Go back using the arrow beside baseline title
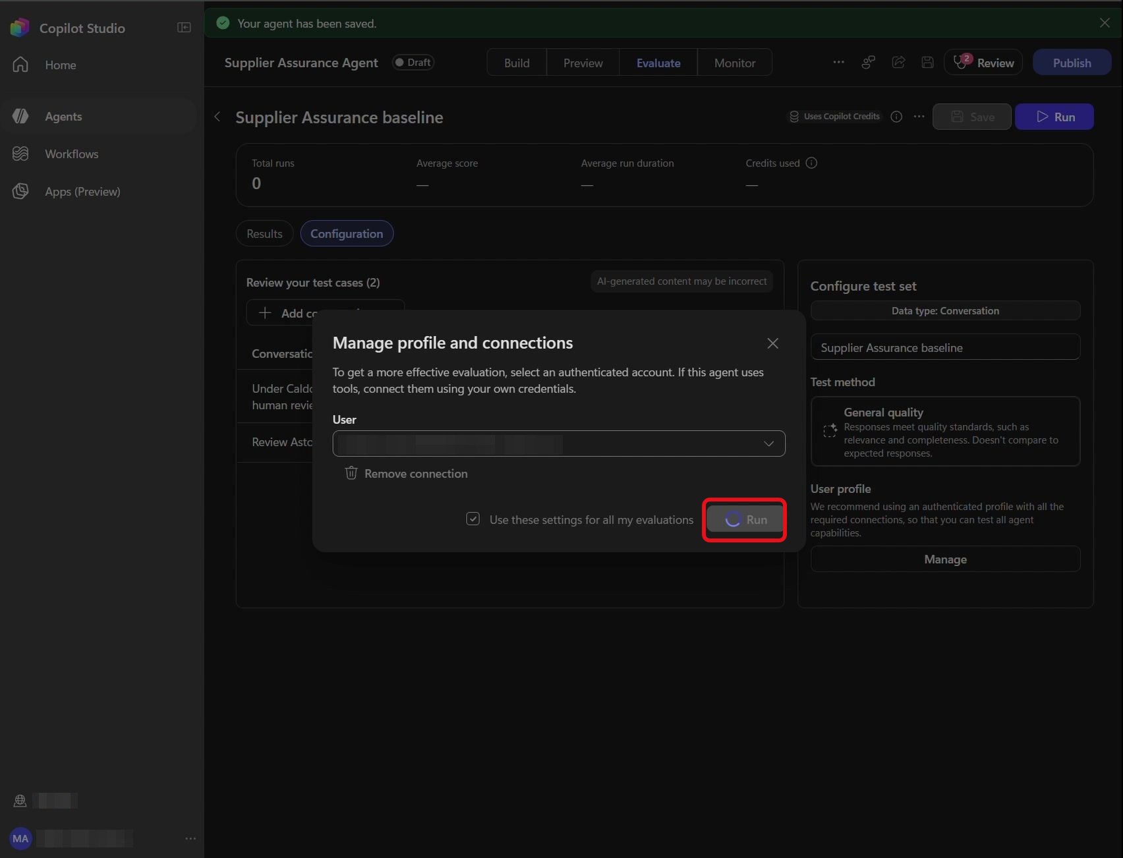 [217, 117]
